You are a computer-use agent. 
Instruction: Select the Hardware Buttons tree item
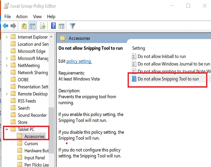click(36, 151)
